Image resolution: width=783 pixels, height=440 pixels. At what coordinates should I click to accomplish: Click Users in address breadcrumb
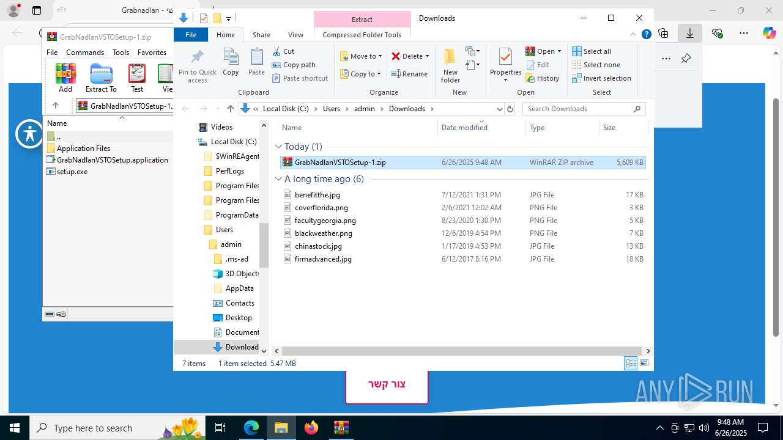click(x=331, y=109)
